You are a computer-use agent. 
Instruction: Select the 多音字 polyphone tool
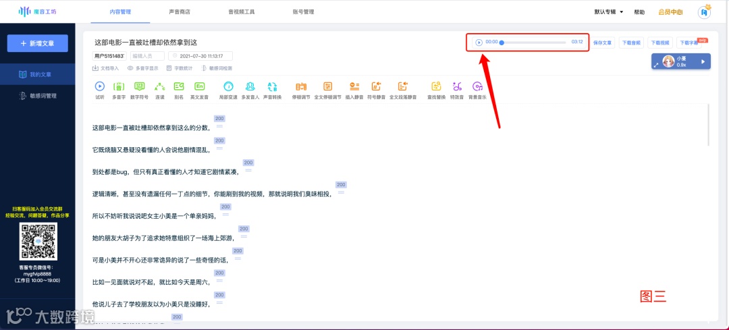(x=119, y=86)
